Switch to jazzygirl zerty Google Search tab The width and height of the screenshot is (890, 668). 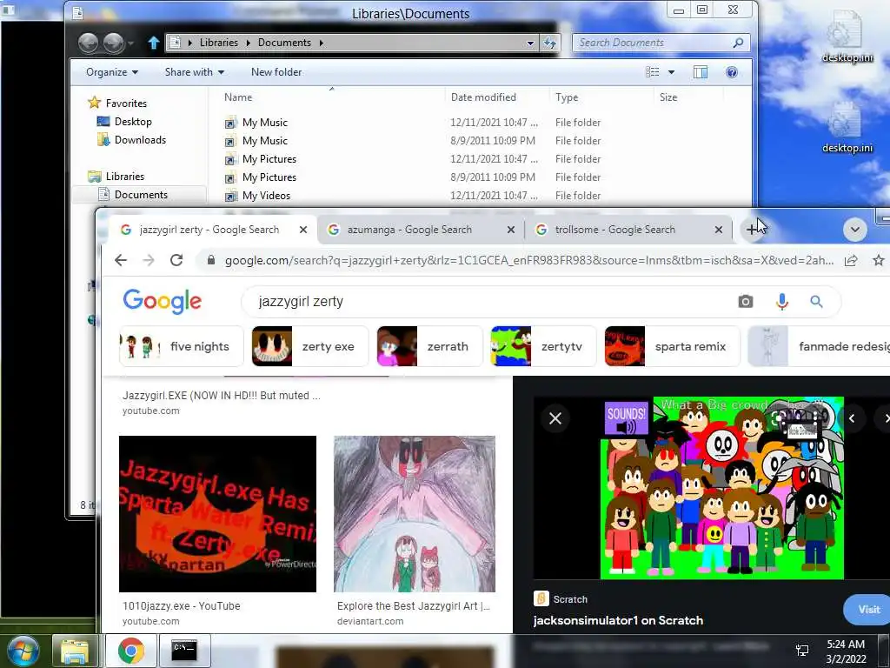[x=209, y=230]
